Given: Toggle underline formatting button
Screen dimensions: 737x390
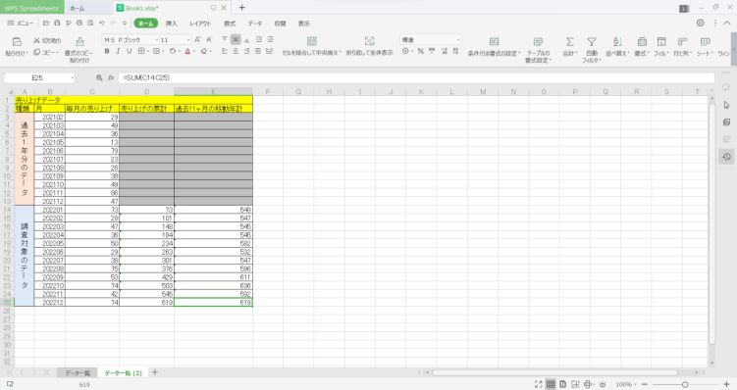Looking at the screenshot, I should pos(129,51).
